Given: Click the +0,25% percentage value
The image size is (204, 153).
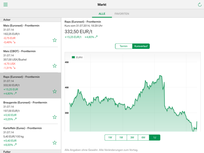Looking at the screenshot, I should click(8, 119).
